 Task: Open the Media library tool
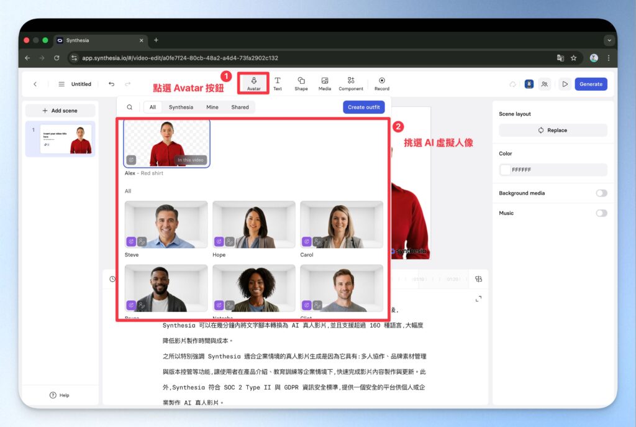click(324, 83)
